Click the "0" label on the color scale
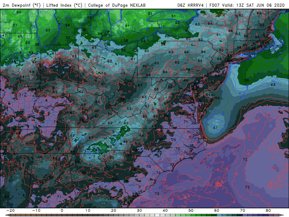 (x=62, y=210)
